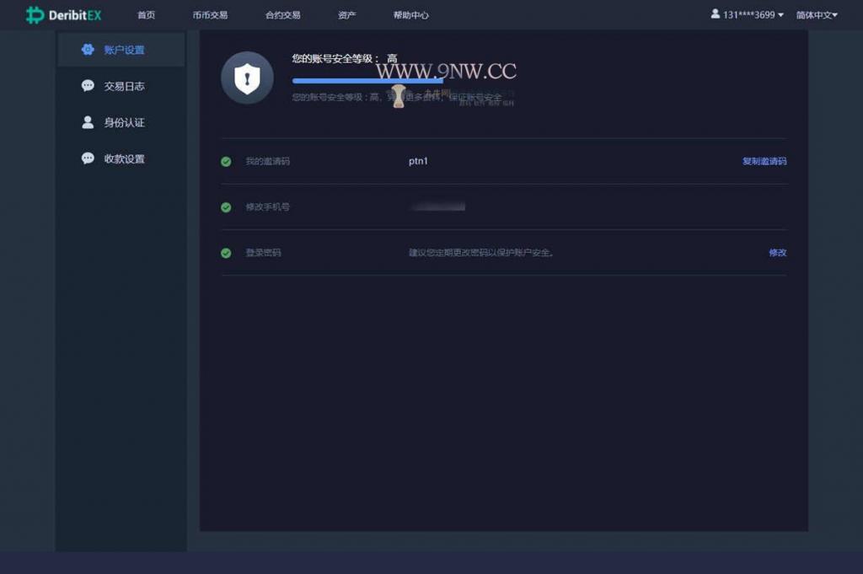The width and height of the screenshot is (863, 574).
Task: Switch to the 首页 menu item
Action: (x=147, y=14)
